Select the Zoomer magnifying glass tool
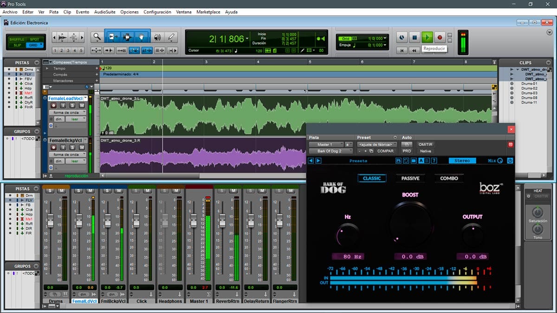The height and width of the screenshot is (313, 557). point(97,37)
